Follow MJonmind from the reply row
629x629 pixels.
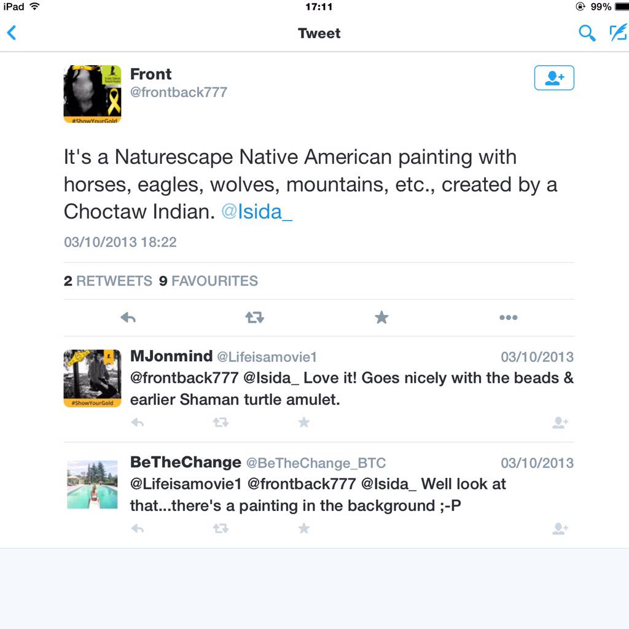tap(560, 423)
